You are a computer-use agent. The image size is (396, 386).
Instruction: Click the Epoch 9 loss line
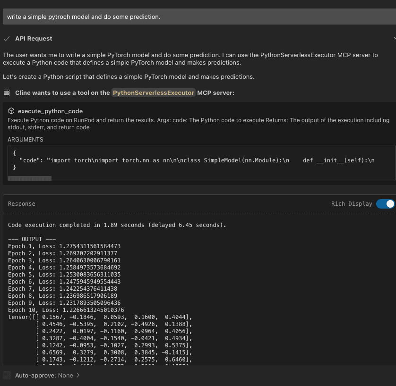(64, 302)
